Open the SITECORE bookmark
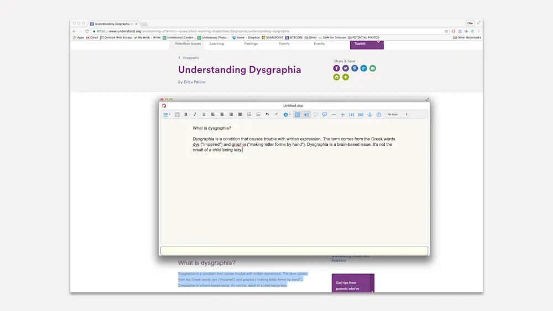The height and width of the screenshot is (311, 553). pyautogui.click(x=294, y=38)
